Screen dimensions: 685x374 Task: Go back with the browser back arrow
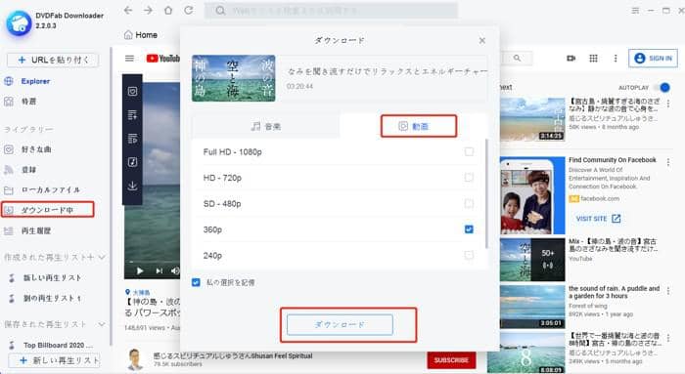[127, 10]
